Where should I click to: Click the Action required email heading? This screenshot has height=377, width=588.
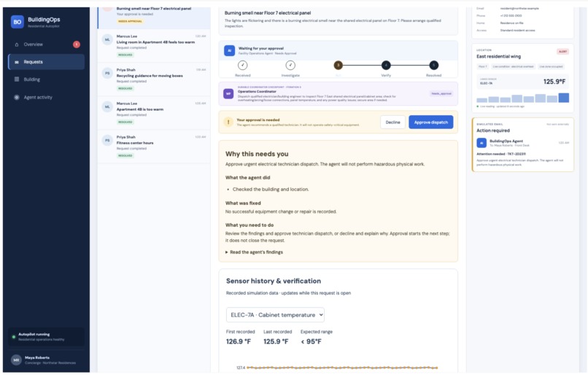(x=492, y=131)
